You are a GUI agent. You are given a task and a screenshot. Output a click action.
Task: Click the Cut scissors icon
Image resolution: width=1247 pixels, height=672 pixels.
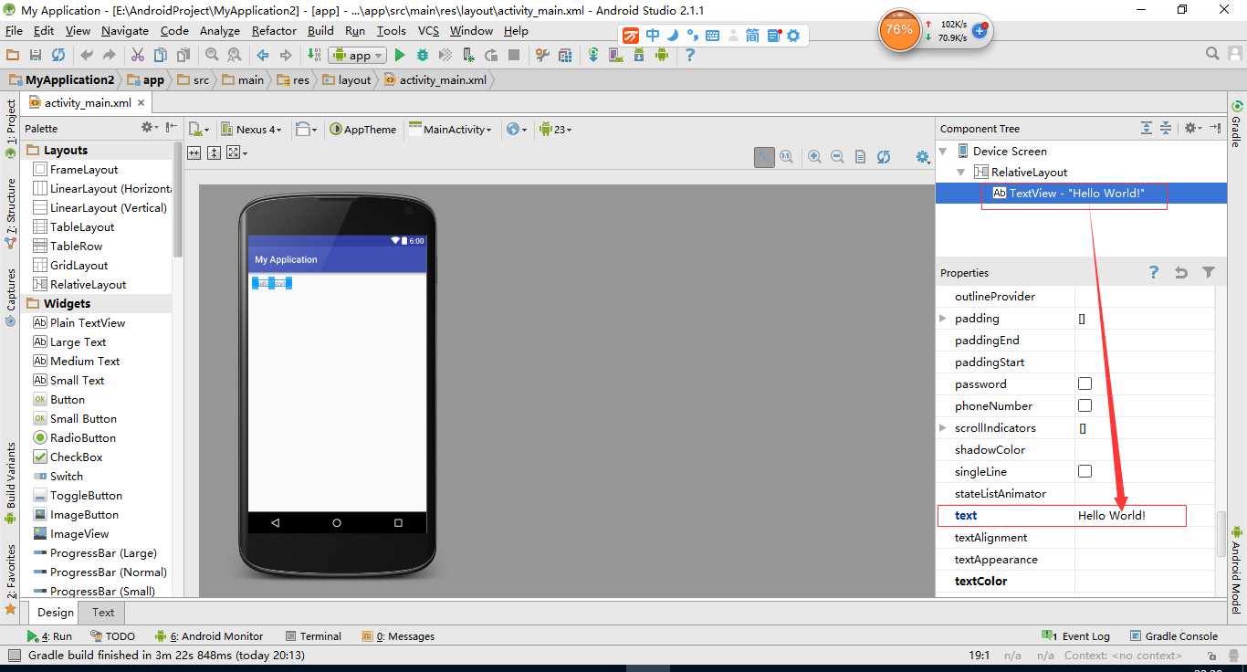coord(138,55)
